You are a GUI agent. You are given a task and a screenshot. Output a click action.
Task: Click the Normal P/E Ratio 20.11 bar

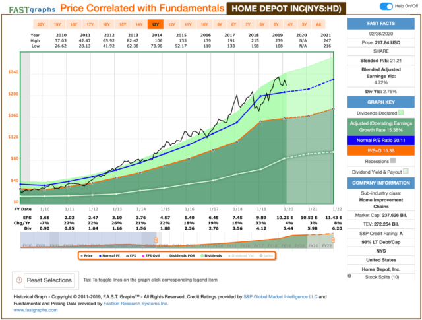381,140
